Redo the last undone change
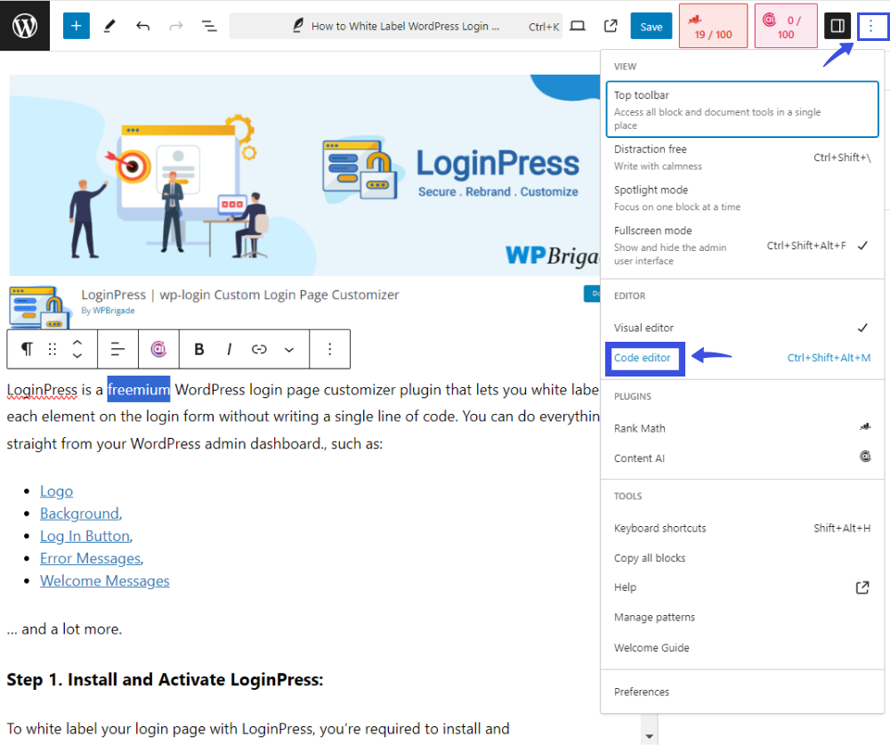Viewport: 890px width, 745px height. [x=176, y=26]
